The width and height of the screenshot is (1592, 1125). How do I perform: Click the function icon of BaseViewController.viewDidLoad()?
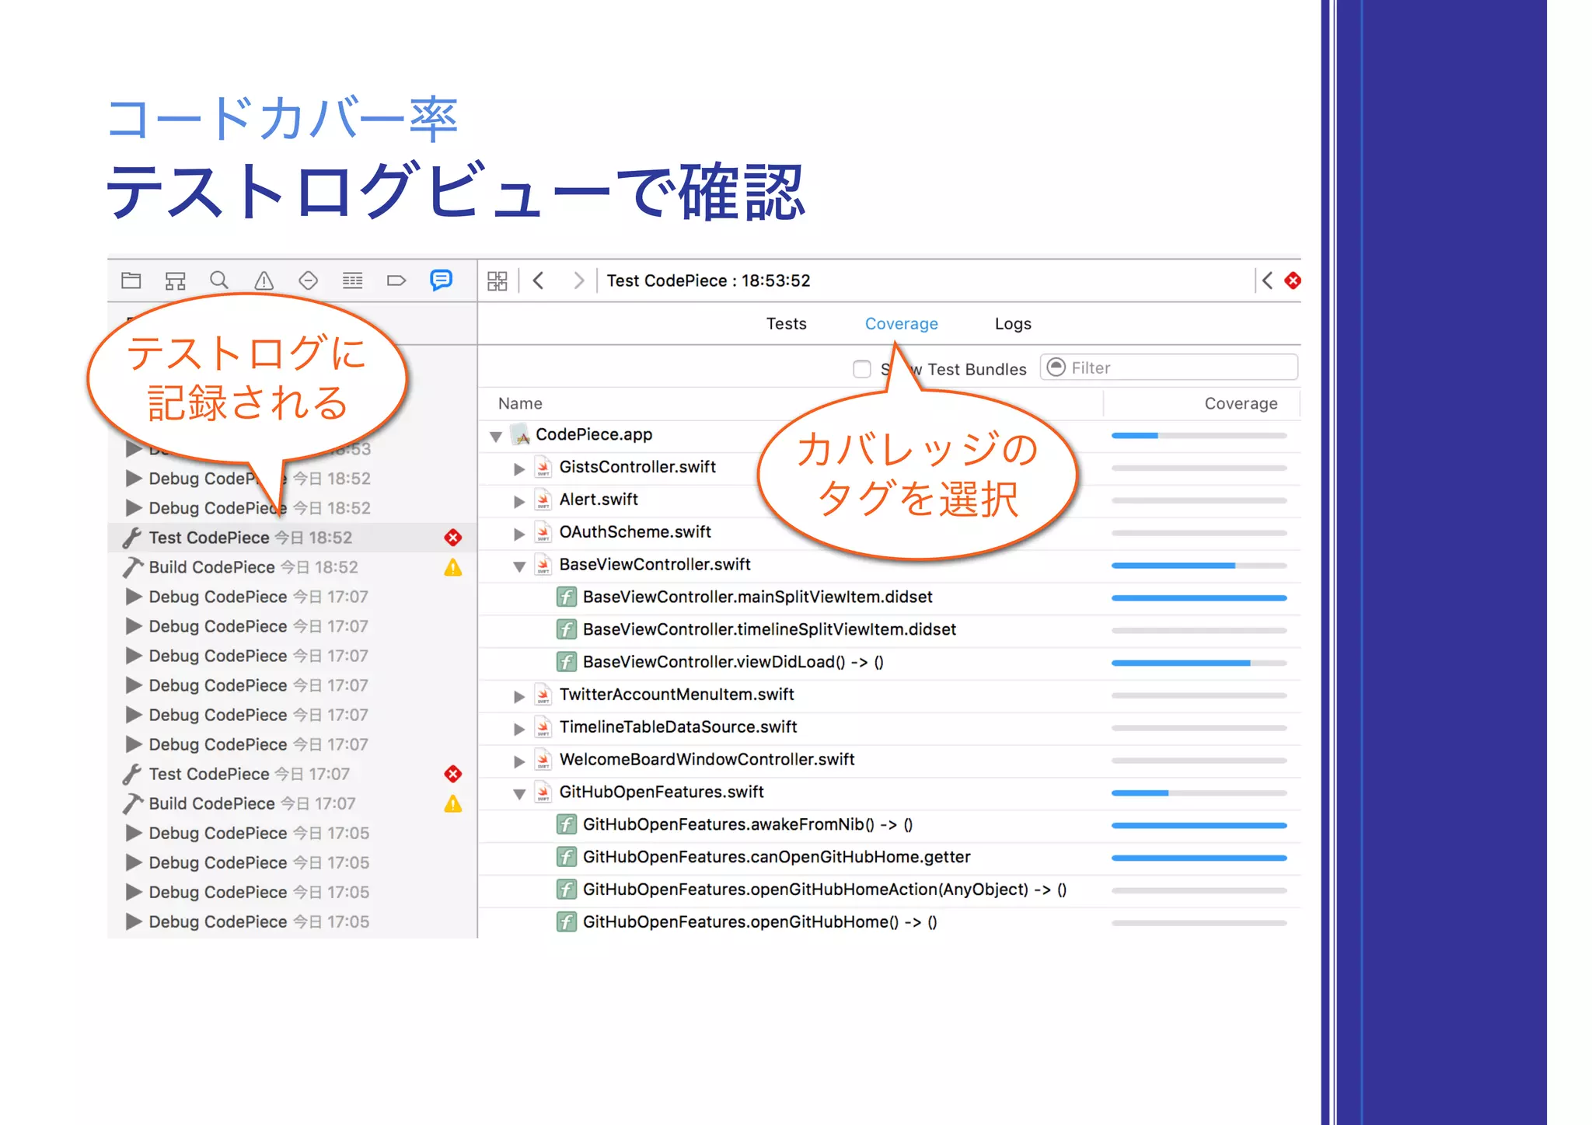click(567, 662)
